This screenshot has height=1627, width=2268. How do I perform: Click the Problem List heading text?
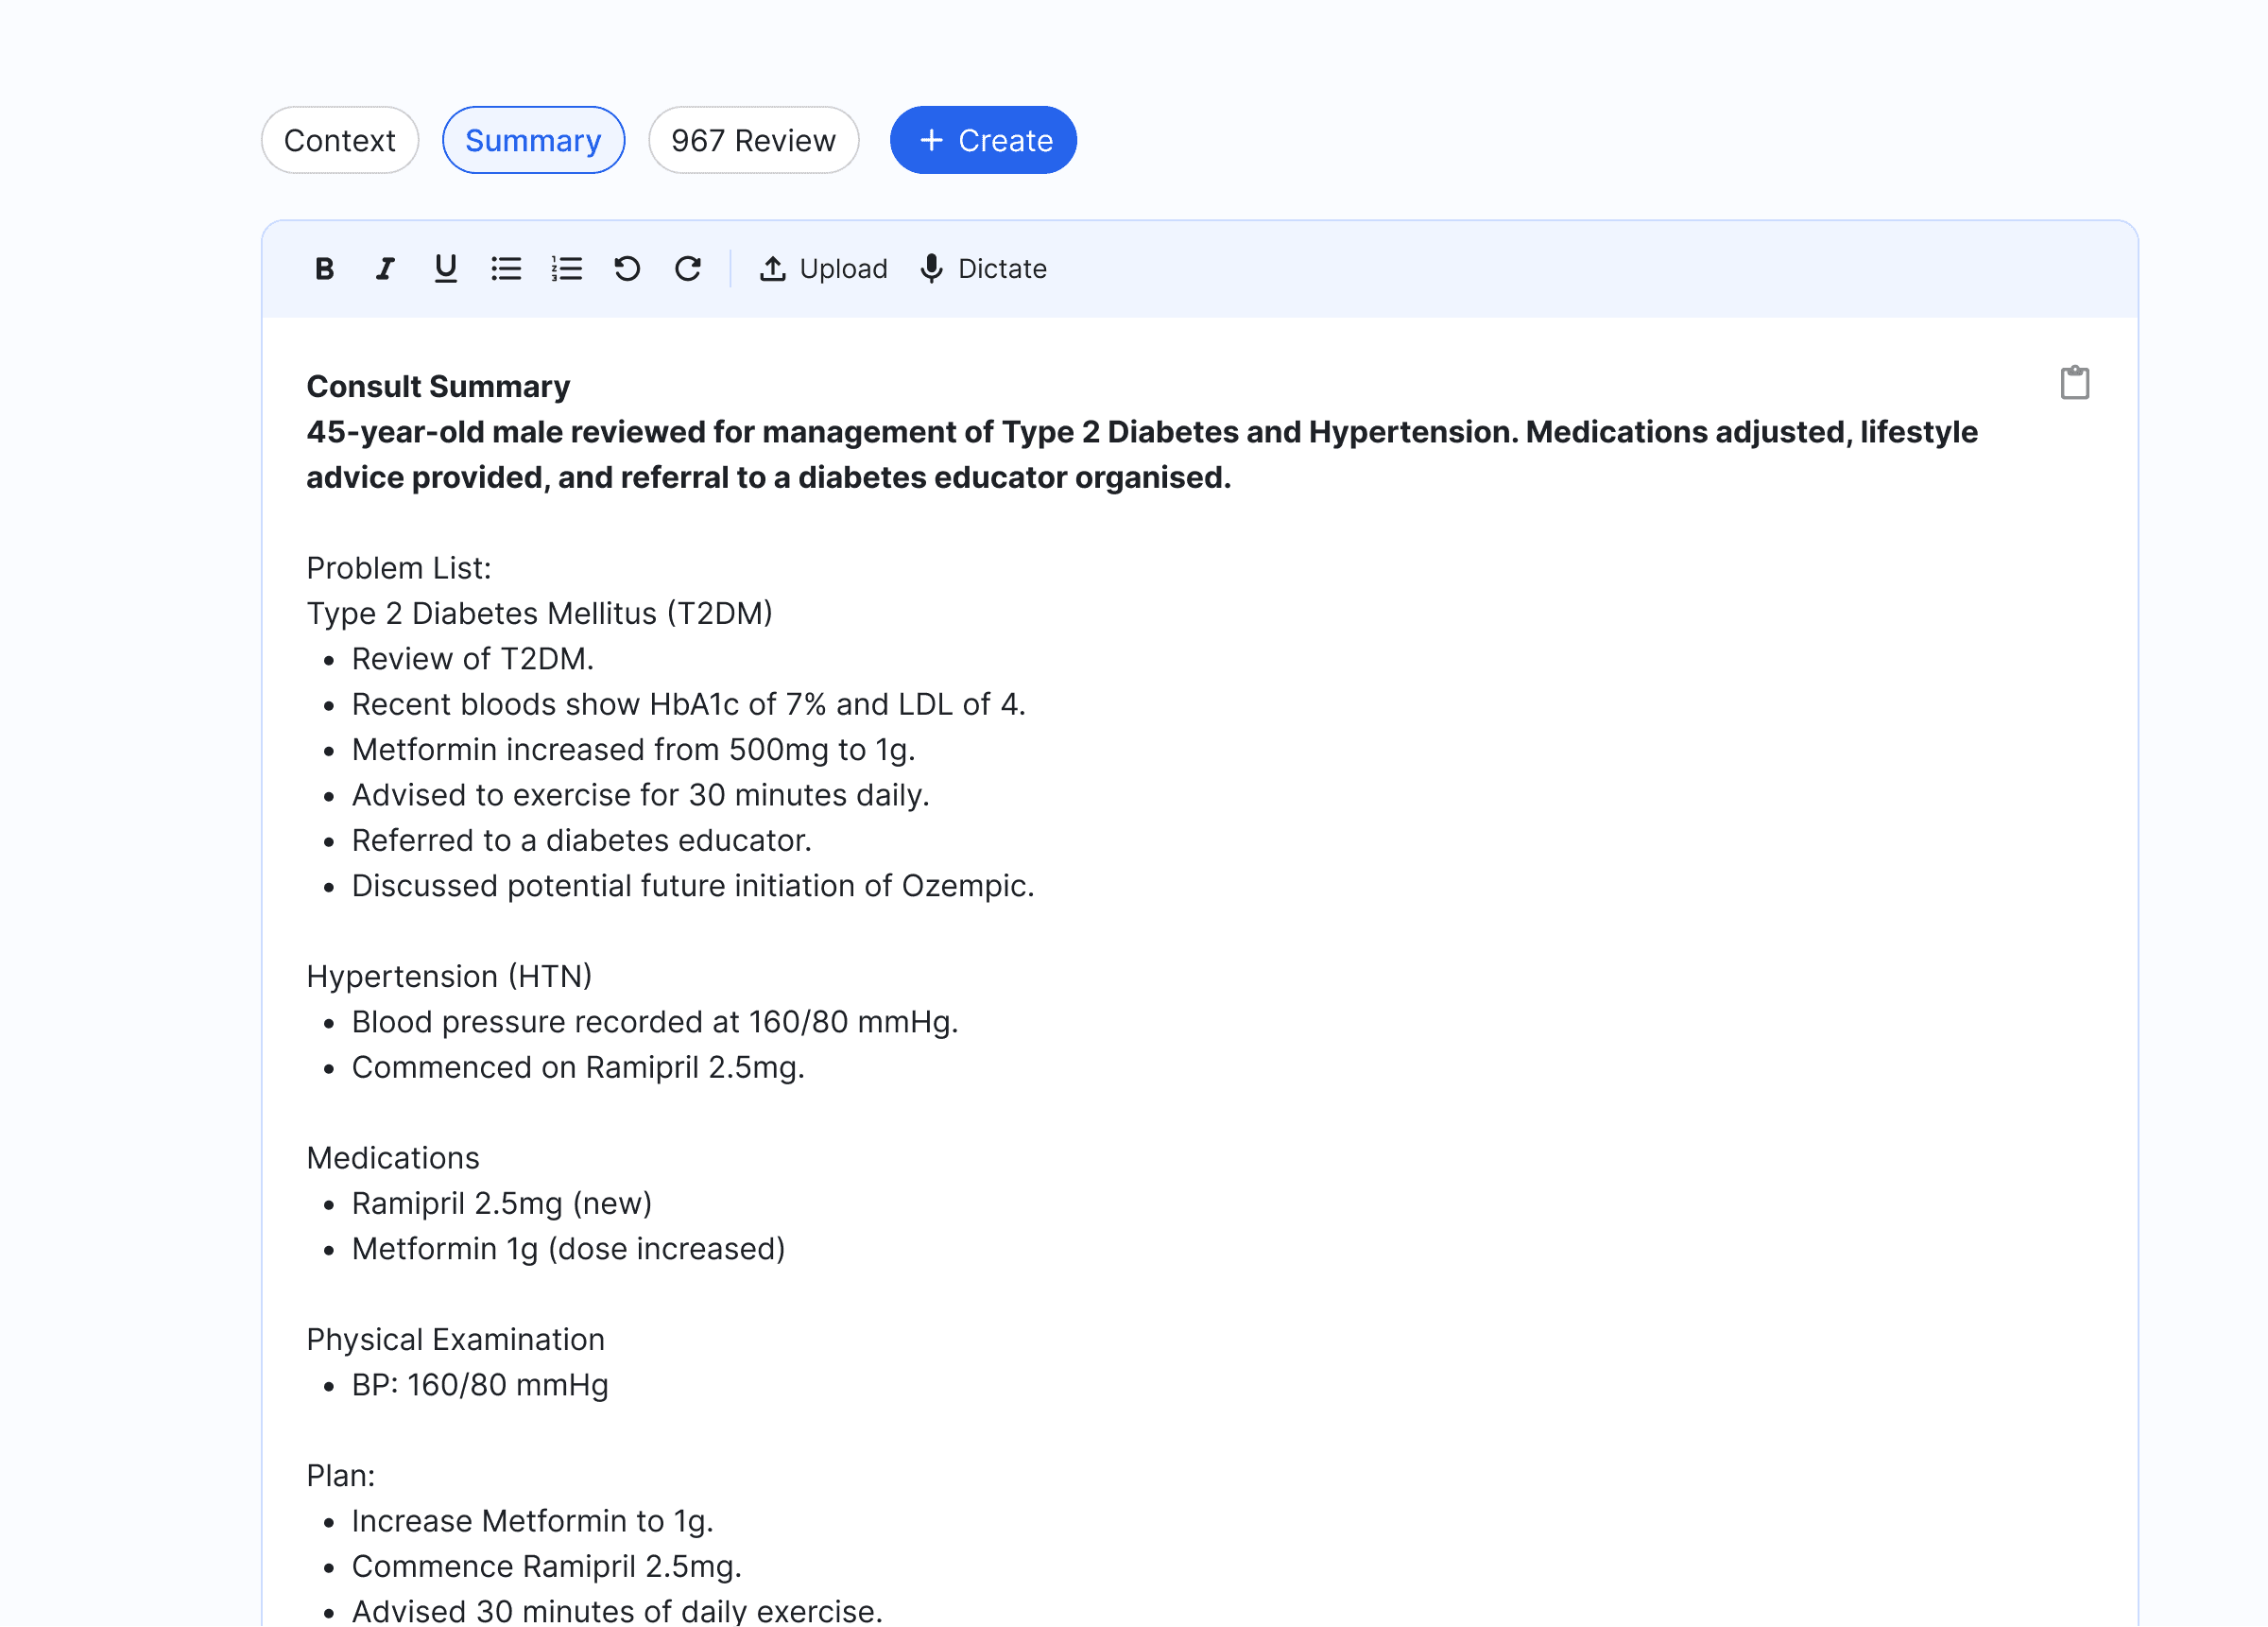[398, 567]
